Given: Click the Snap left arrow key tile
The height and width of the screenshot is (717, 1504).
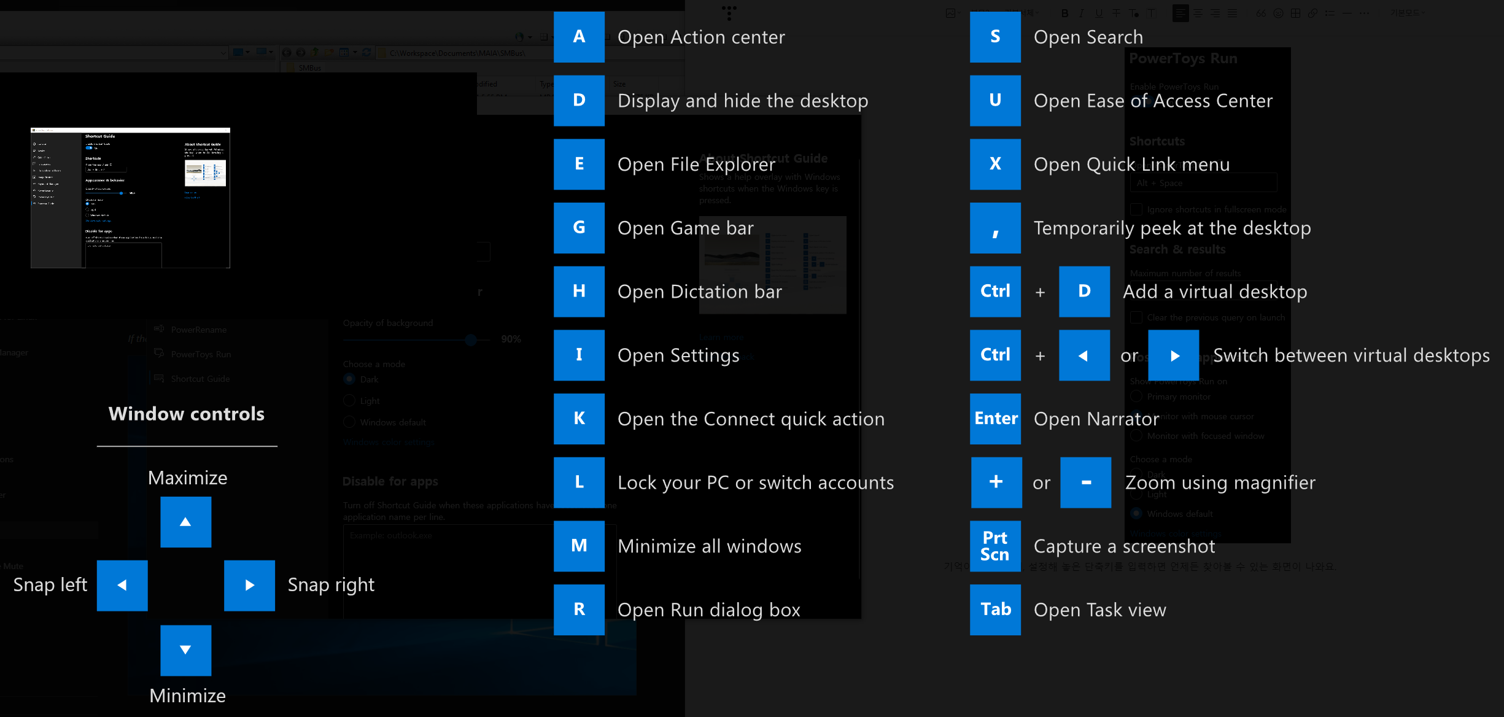Looking at the screenshot, I should coord(122,585).
